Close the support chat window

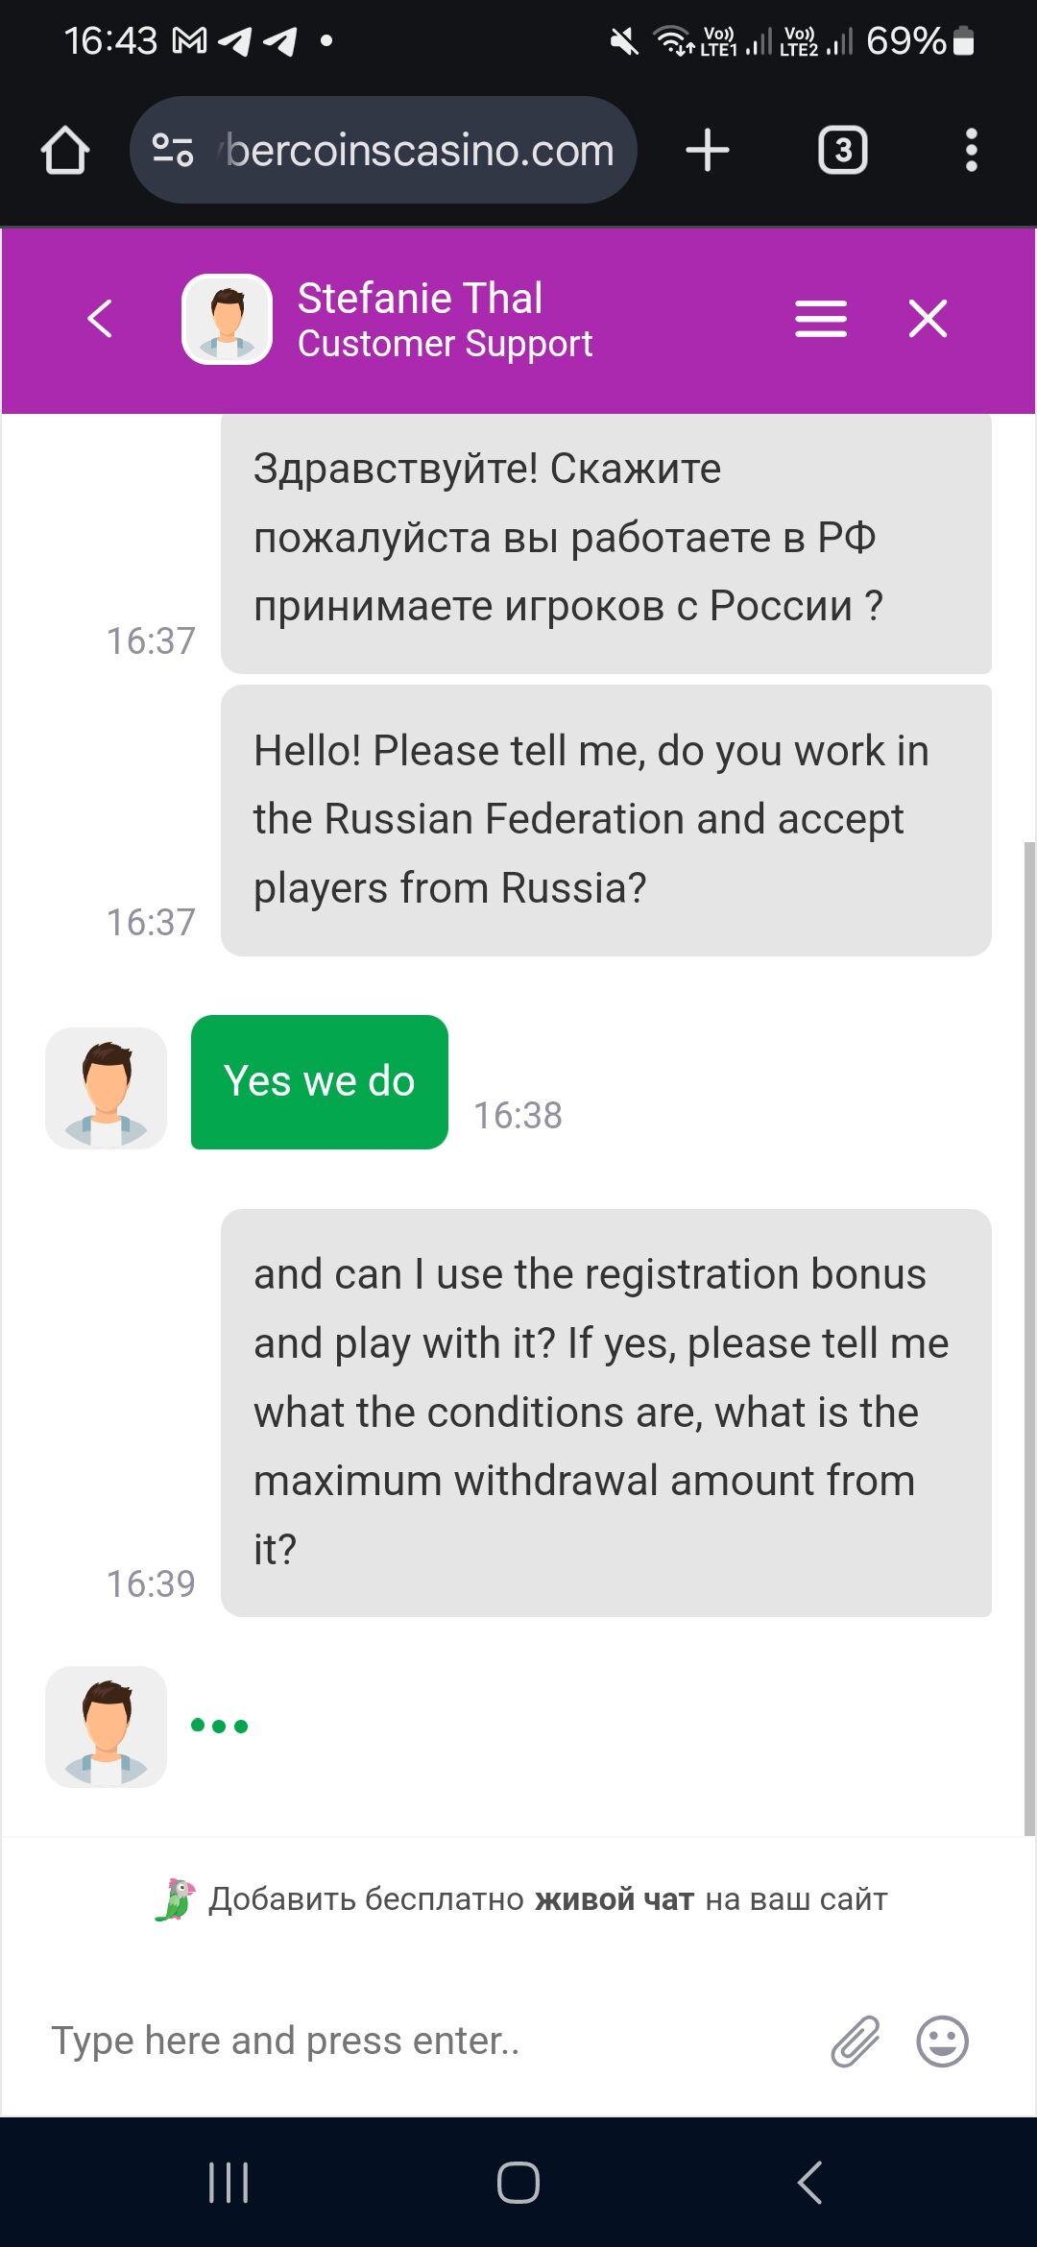(x=928, y=319)
